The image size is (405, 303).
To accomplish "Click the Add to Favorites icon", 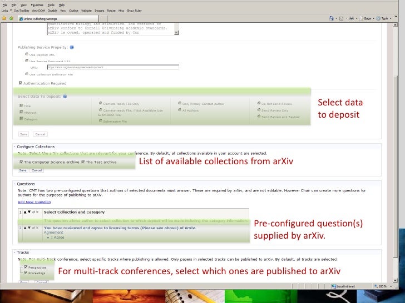I will pos(11,18).
